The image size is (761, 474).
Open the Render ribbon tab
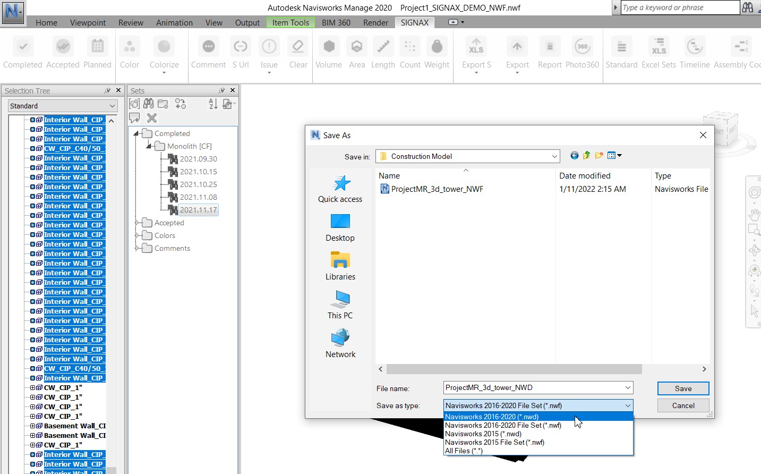coord(375,23)
